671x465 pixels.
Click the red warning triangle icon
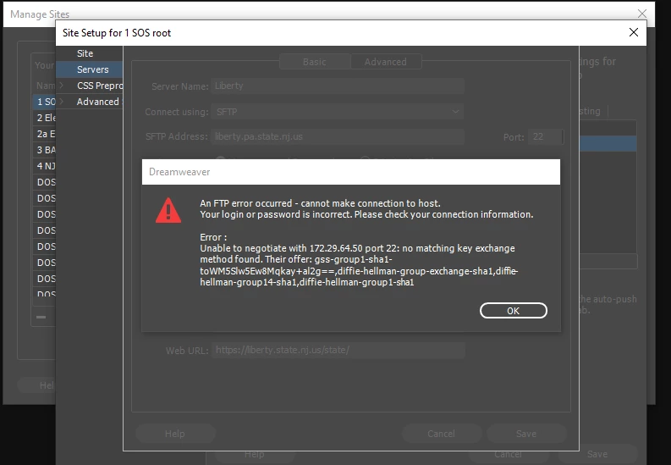pyautogui.click(x=168, y=210)
